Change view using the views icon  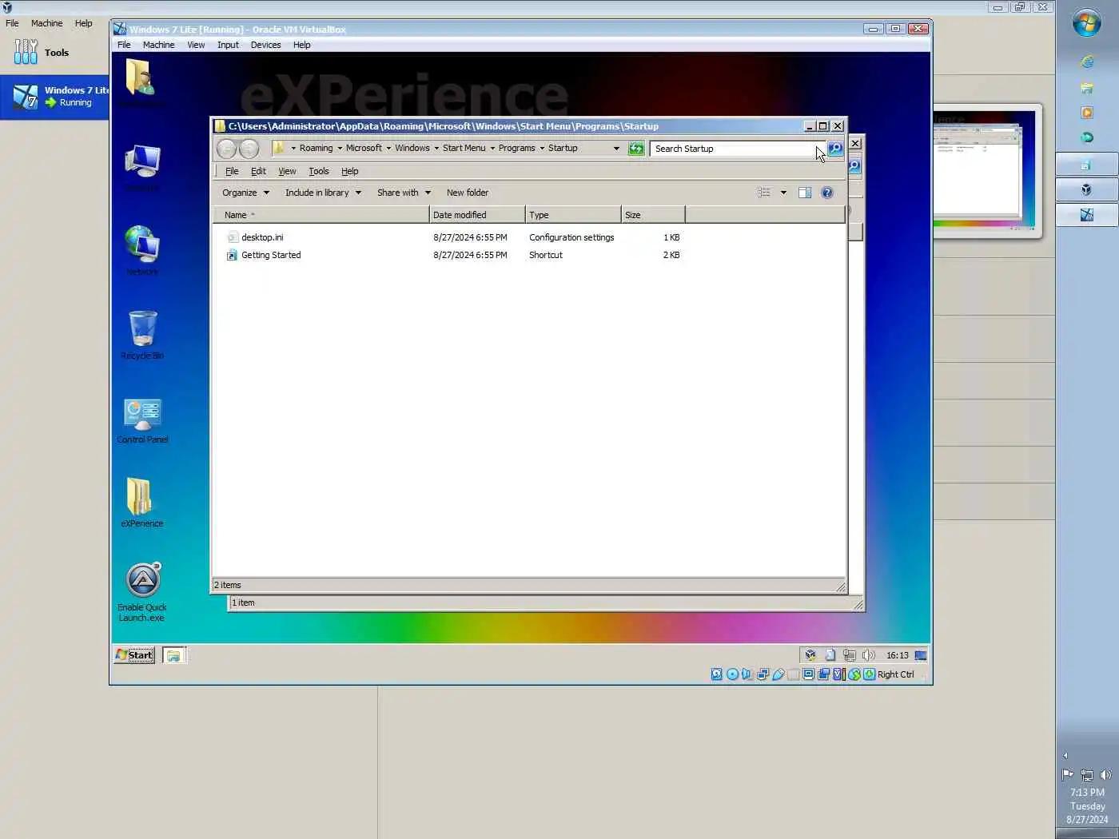764,193
